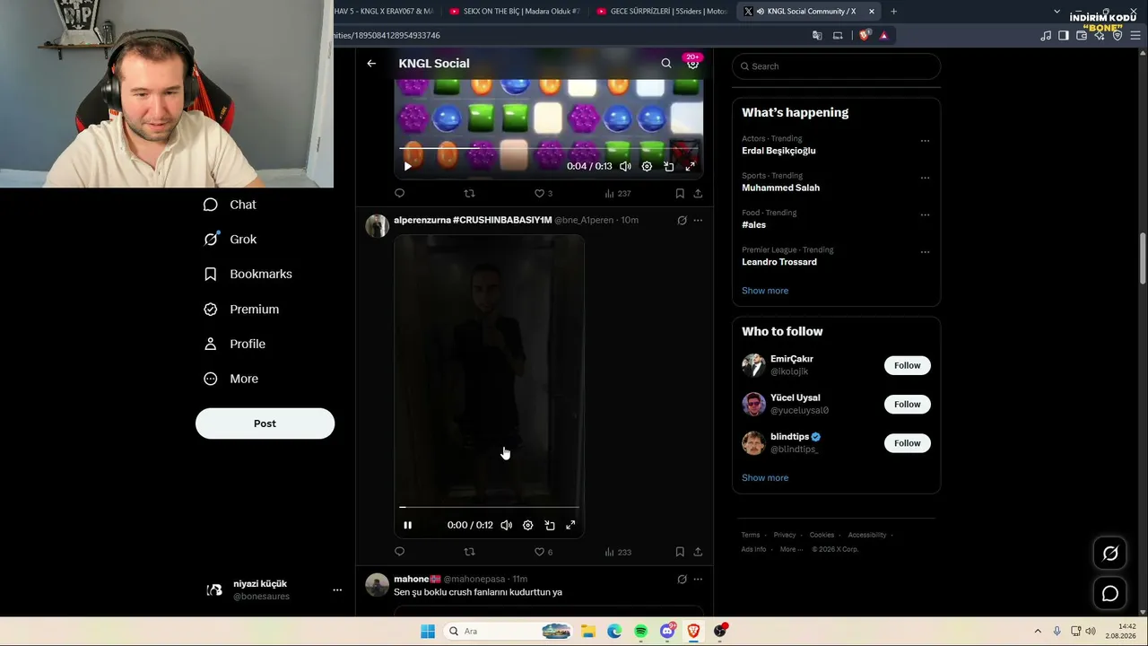Switch to the GECE SÜRPRİZLERİ tab
1148x646 pixels.
click(662, 12)
